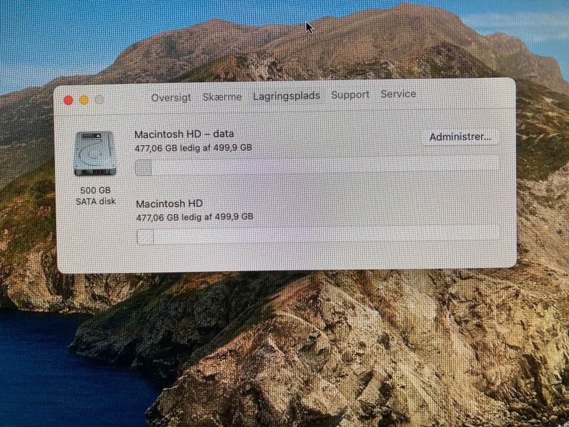The height and width of the screenshot is (427, 569).
Task: Select the "Macintosh HD – data" volume name
Action: pos(184,134)
